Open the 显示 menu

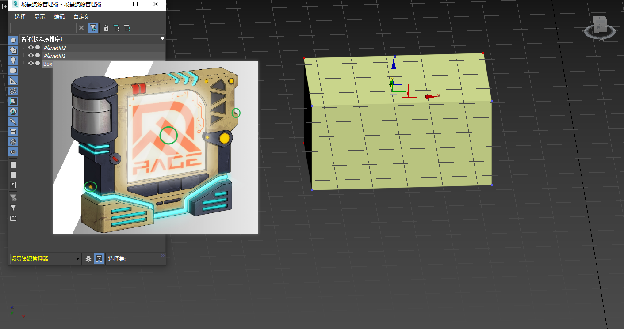(x=40, y=16)
